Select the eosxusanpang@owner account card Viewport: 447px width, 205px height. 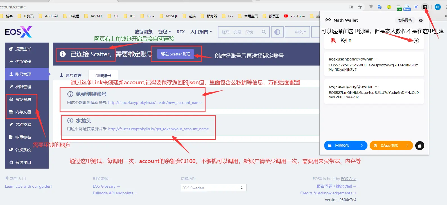(374, 64)
